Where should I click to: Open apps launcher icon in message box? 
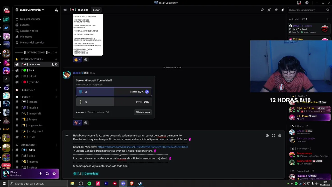(273, 136)
